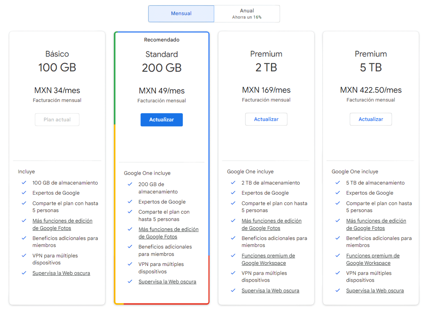Image resolution: width=428 pixels, height=309 pixels.
Task: Click checkmark beside VPN para múltiples in 5 TB plan
Action: [x=337, y=273]
